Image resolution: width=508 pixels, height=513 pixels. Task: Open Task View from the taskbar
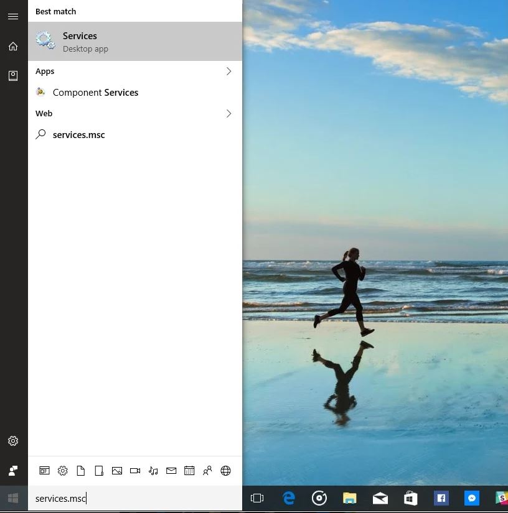coord(257,498)
